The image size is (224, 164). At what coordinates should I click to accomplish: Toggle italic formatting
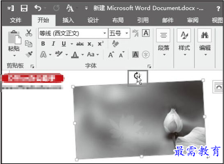point(53,43)
